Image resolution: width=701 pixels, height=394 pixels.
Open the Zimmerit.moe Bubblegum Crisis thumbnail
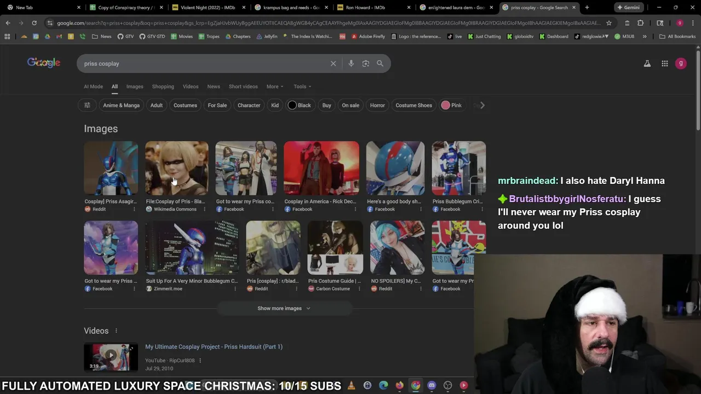coord(192,248)
